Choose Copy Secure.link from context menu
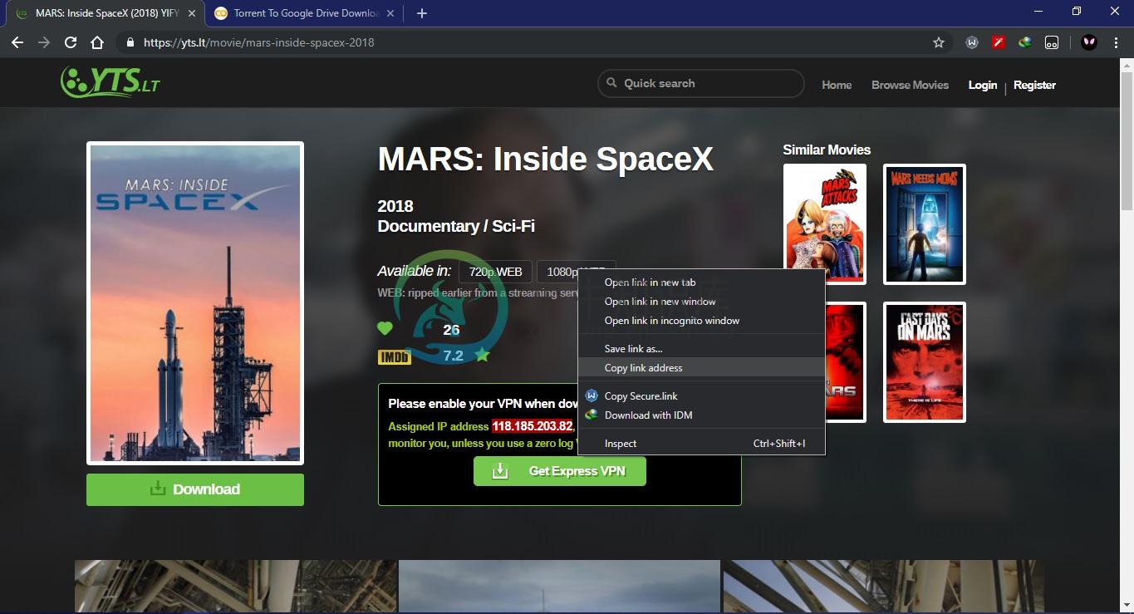This screenshot has height=614, width=1134. [x=701, y=396]
